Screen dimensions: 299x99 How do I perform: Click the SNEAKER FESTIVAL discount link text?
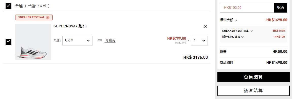coord(235,31)
